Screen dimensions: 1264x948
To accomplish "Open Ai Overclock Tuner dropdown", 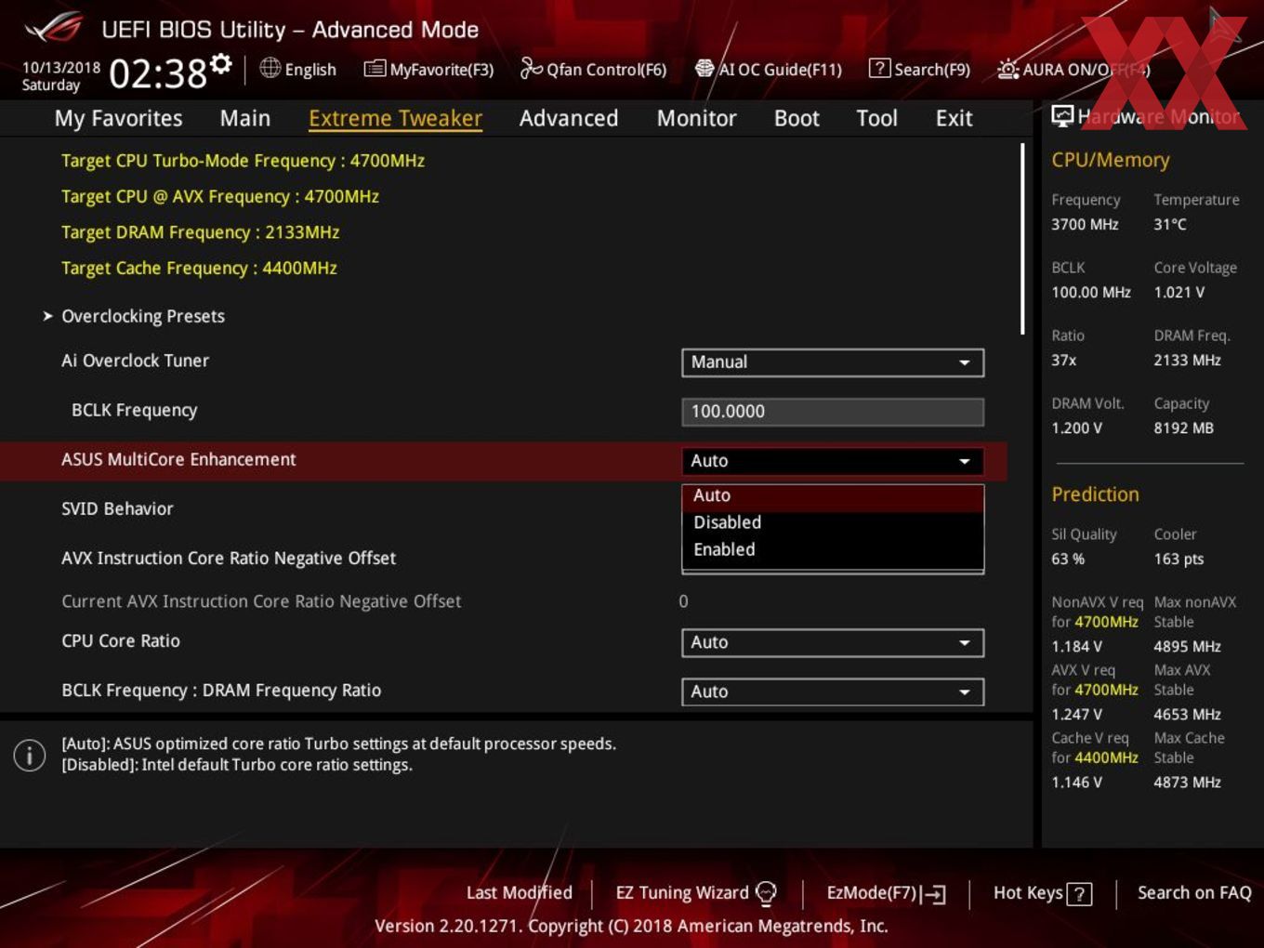I will coord(833,362).
